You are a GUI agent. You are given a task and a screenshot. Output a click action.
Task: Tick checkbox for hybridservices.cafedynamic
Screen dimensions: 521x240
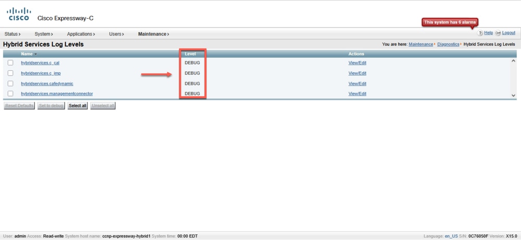pyautogui.click(x=10, y=83)
